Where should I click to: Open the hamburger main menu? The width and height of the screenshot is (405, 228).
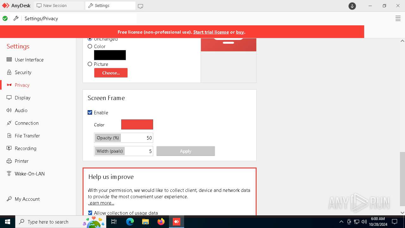[x=398, y=19]
